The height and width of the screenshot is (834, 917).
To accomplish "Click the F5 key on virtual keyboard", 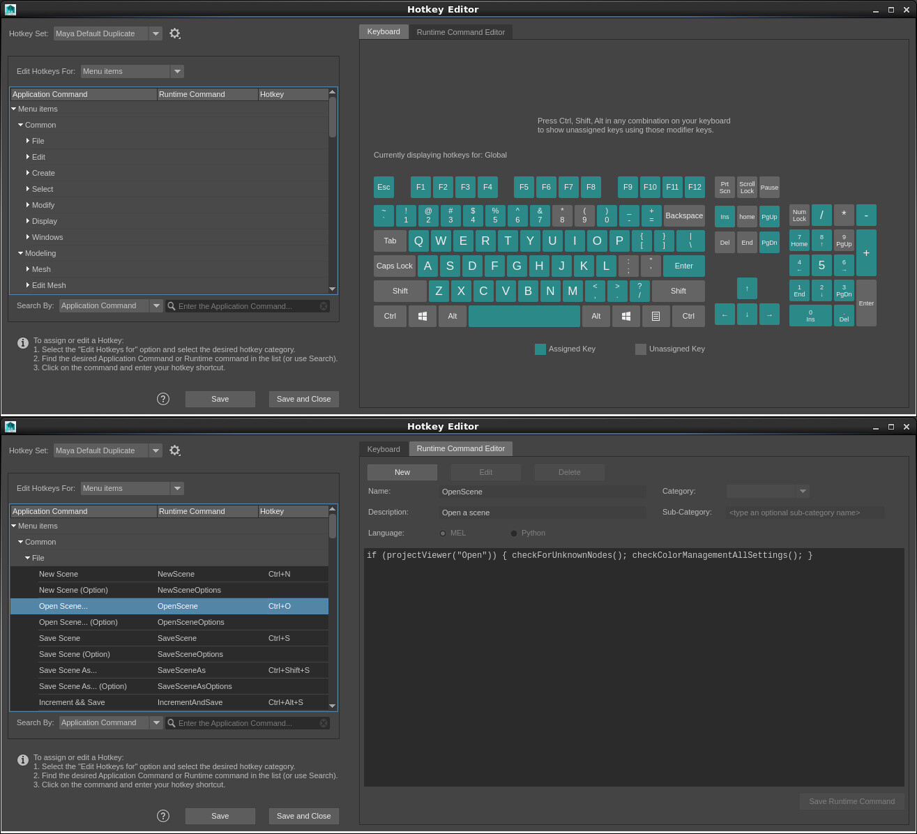I will click(x=524, y=187).
